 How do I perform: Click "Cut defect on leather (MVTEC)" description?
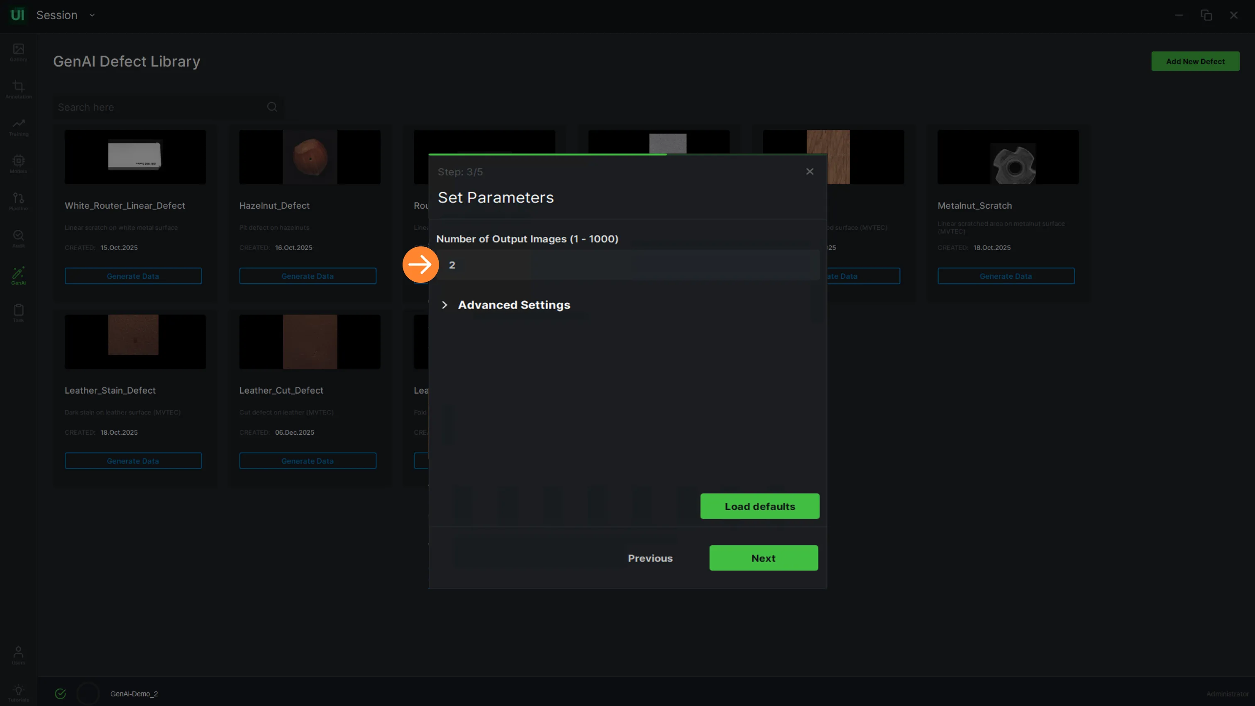coord(286,412)
